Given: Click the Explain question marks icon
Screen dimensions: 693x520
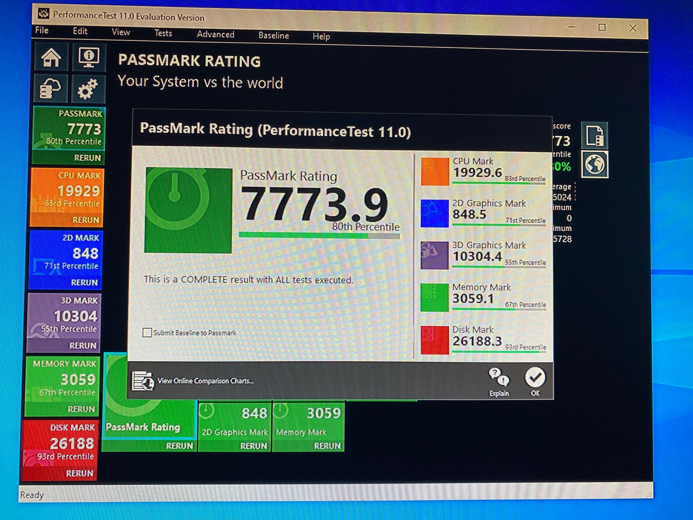Looking at the screenshot, I should (499, 382).
